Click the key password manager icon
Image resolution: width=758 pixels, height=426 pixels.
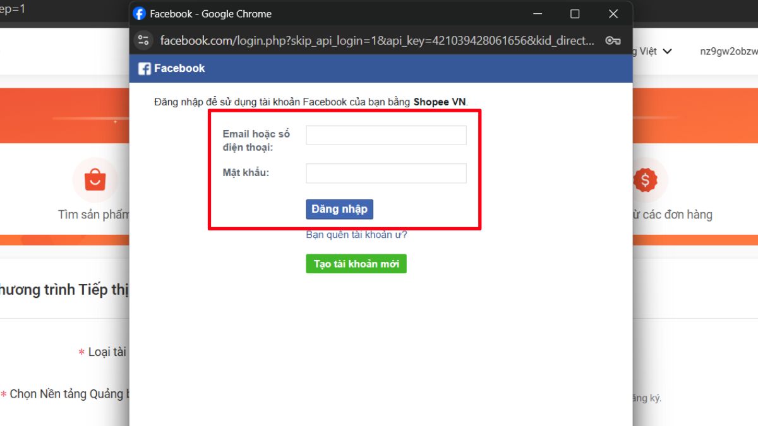click(612, 40)
